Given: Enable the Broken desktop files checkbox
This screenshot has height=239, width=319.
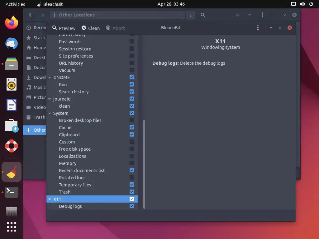Looking at the screenshot, I should tap(132, 120).
